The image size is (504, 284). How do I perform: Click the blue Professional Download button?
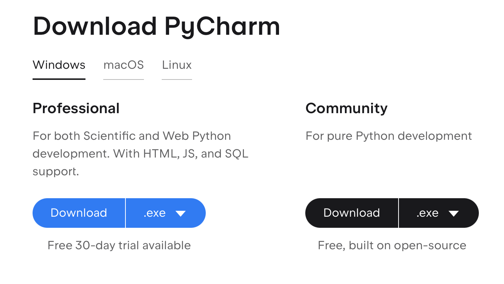[79, 213]
